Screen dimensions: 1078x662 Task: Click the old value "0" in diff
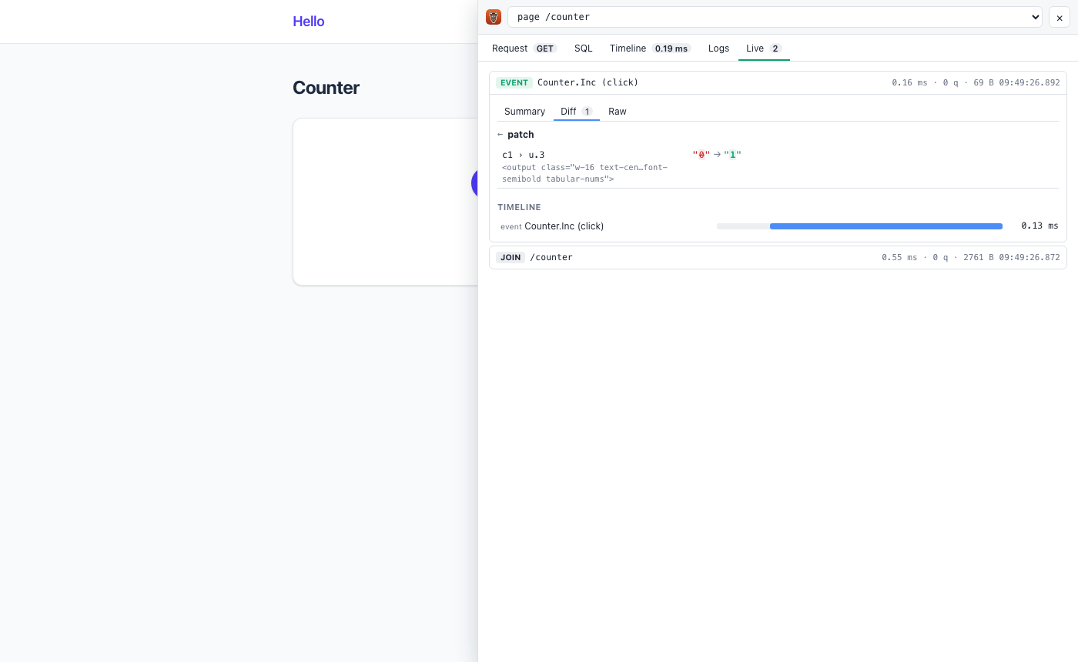pos(701,155)
